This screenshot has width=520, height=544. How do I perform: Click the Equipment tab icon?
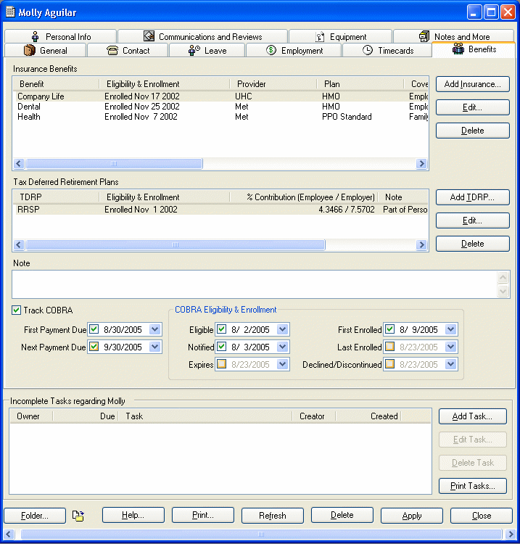pyautogui.click(x=320, y=37)
